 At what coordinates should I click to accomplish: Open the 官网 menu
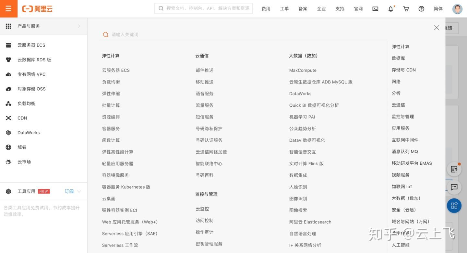(358, 9)
